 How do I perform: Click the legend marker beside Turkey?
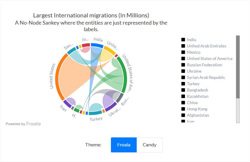coord(183,84)
